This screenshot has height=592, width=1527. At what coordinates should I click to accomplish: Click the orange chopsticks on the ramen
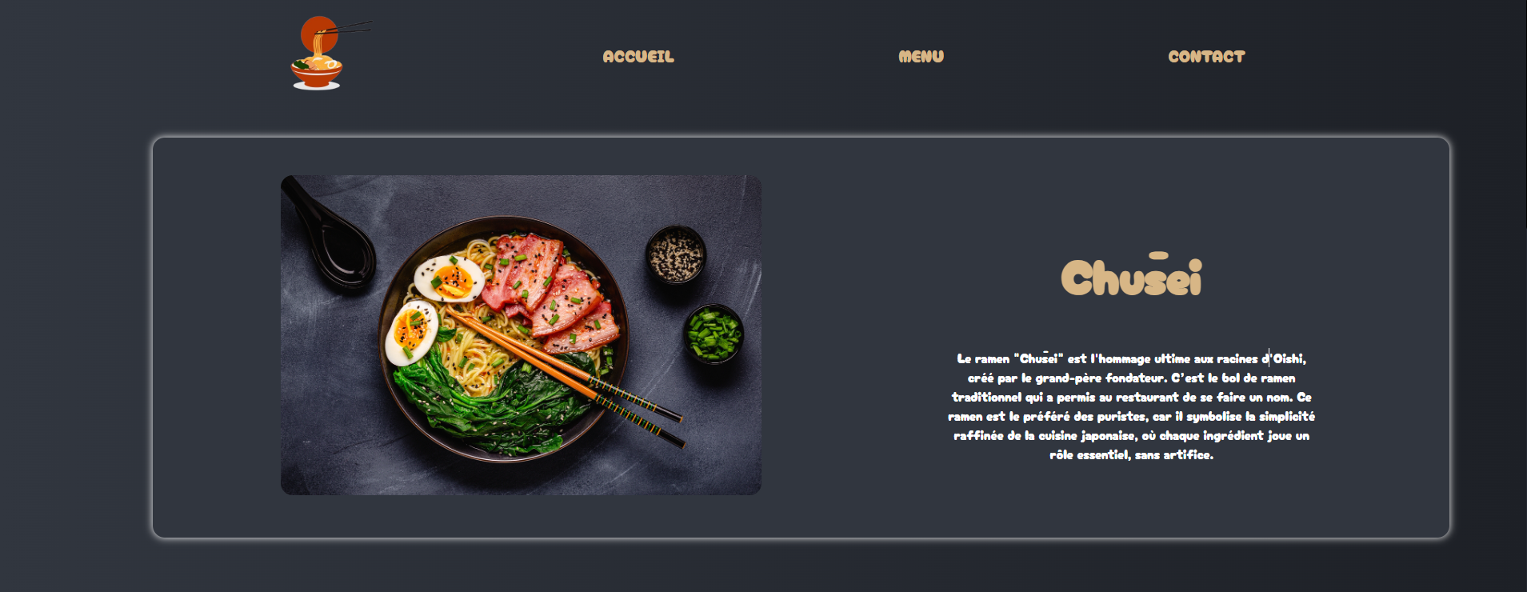pos(566,376)
